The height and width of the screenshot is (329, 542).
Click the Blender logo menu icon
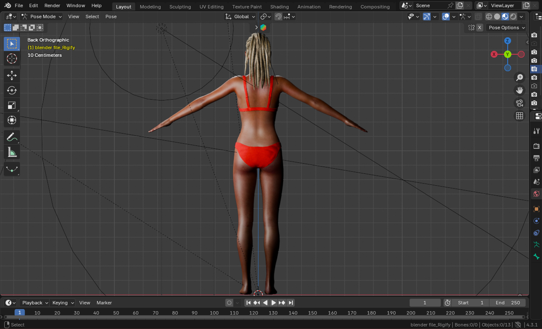coord(8,6)
